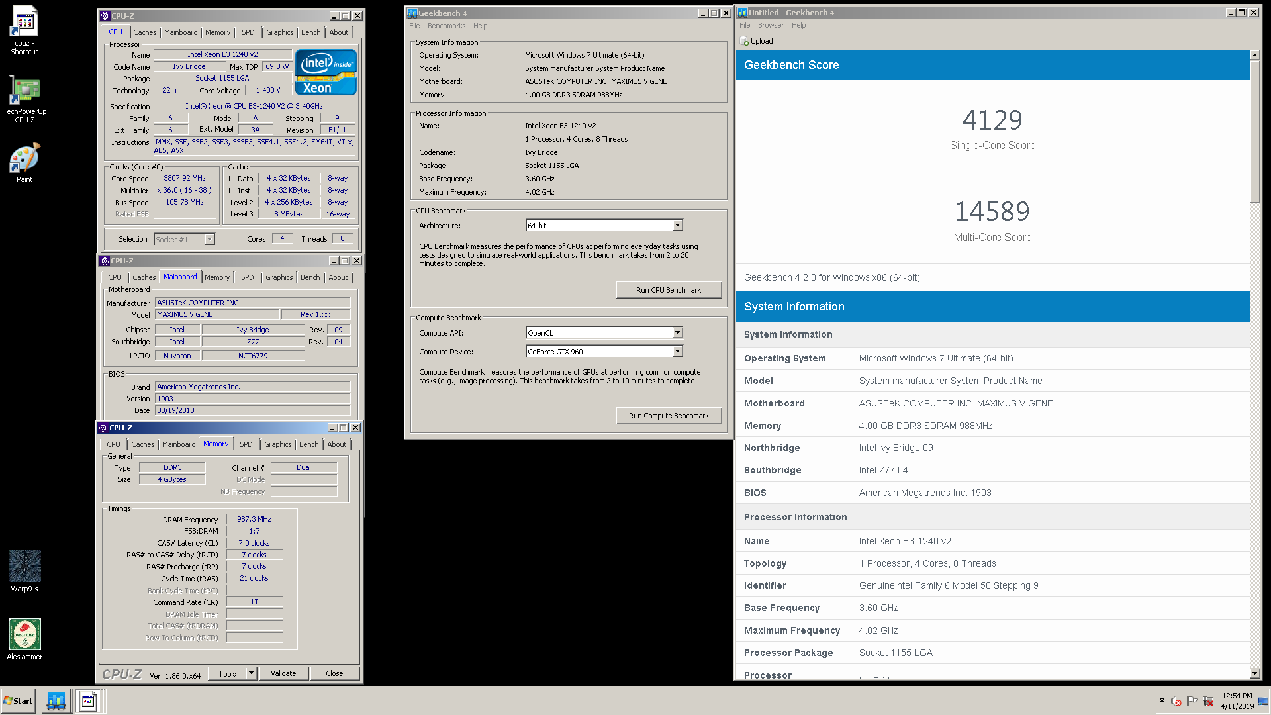Open File menu in Untitled - Geekbench window
The width and height of the screenshot is (1271, 715).
745,25
